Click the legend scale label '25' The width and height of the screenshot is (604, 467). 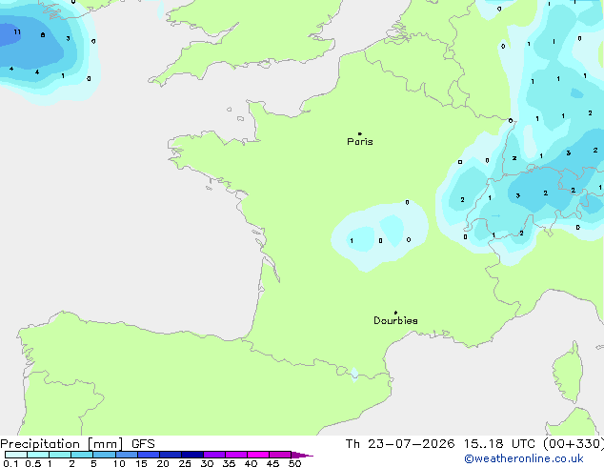click(185, 463)
